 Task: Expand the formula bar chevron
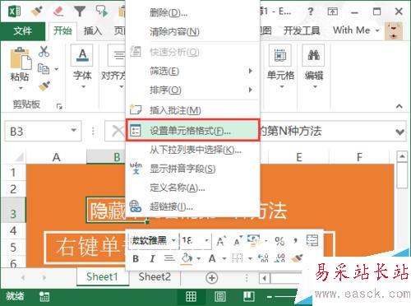click(x=400, y=132)
